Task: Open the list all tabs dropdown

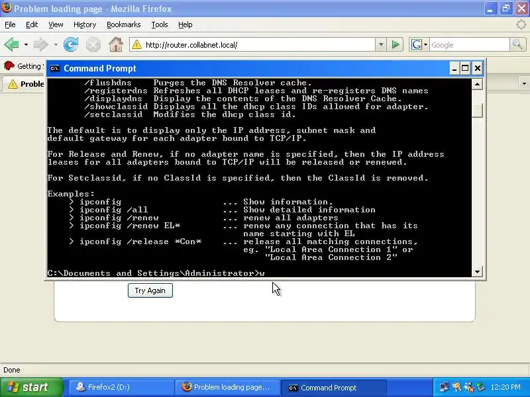Action: point(524,83)
